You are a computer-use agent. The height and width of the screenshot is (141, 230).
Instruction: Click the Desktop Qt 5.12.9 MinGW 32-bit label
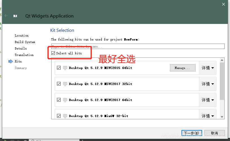99,116
